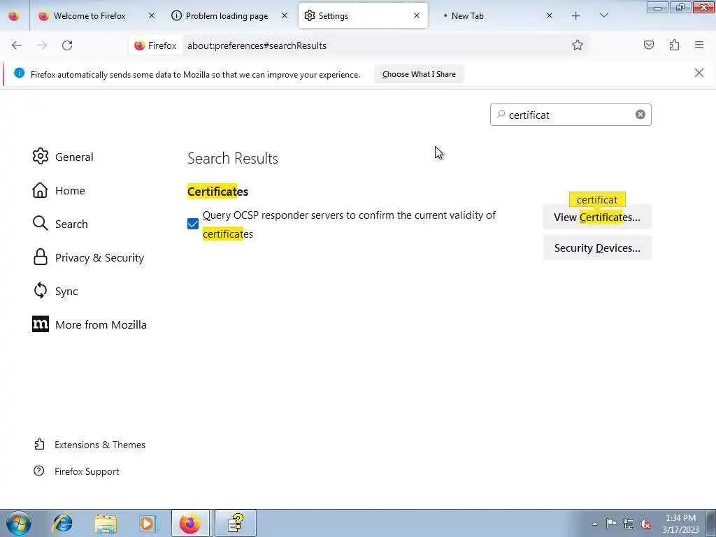The width and height of the screenshot is (716, 537).
Task: Show hidden tray icons arrow
Action: (594, 524)
